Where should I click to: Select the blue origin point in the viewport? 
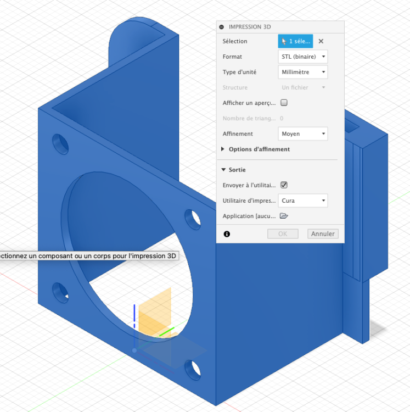134,350
